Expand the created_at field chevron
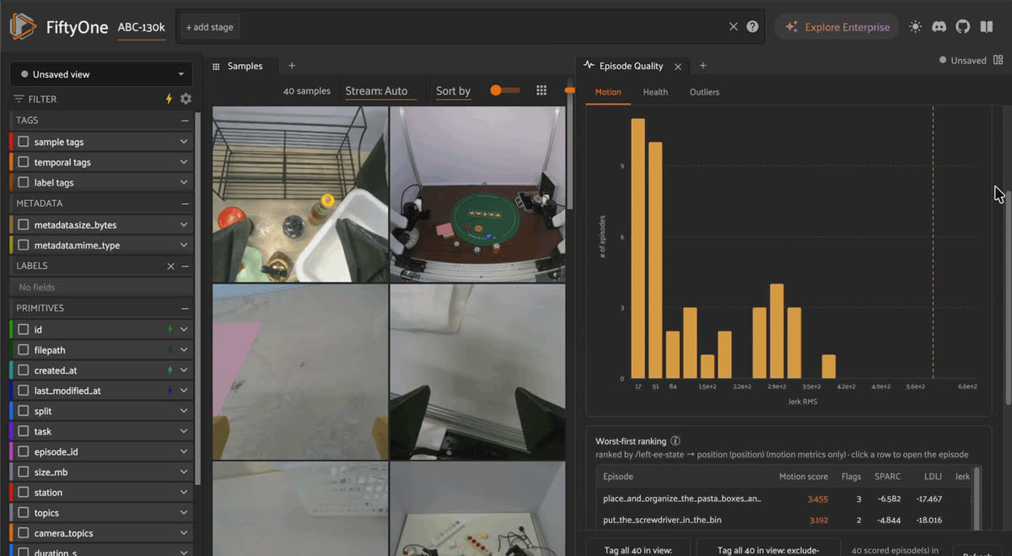The image size is (1012, 556). (184, 370)
